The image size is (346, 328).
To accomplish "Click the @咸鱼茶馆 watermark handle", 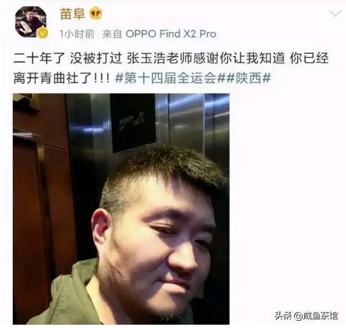I will 316,316.
